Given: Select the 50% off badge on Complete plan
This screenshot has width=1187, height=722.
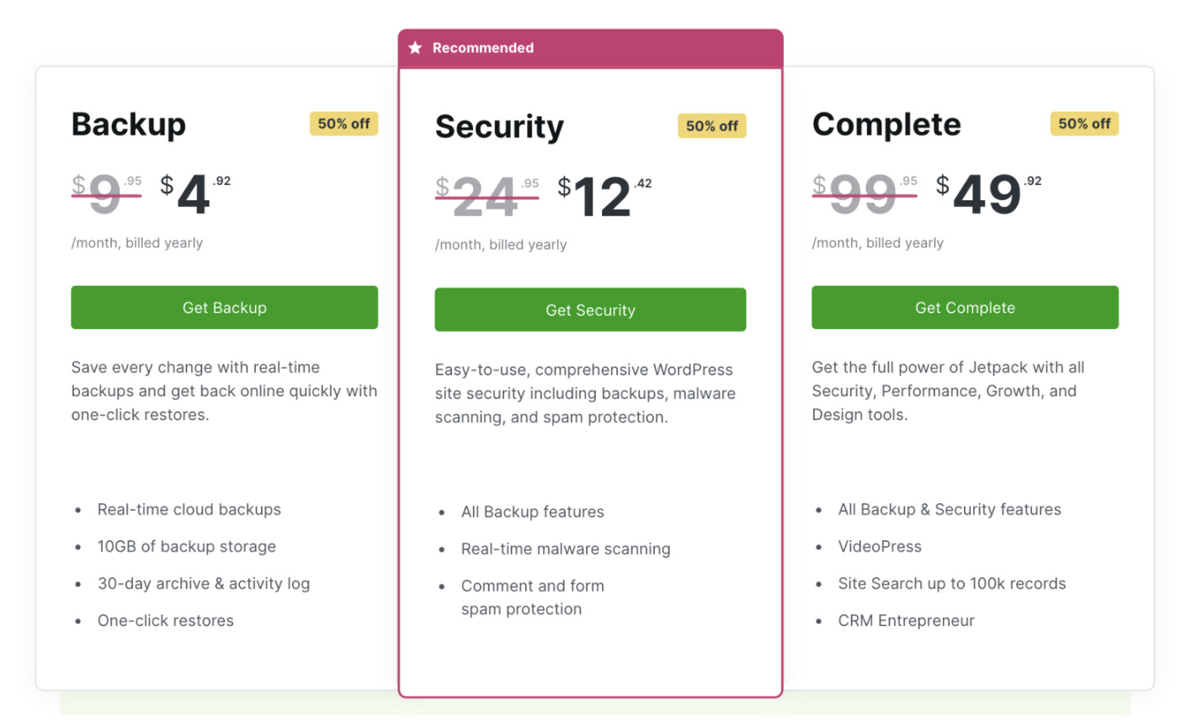Looking at the screenshot, I should click(1083, 124).
